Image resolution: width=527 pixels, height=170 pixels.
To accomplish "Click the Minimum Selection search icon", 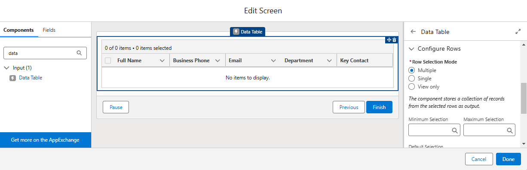I will click(x=455, y=131).
